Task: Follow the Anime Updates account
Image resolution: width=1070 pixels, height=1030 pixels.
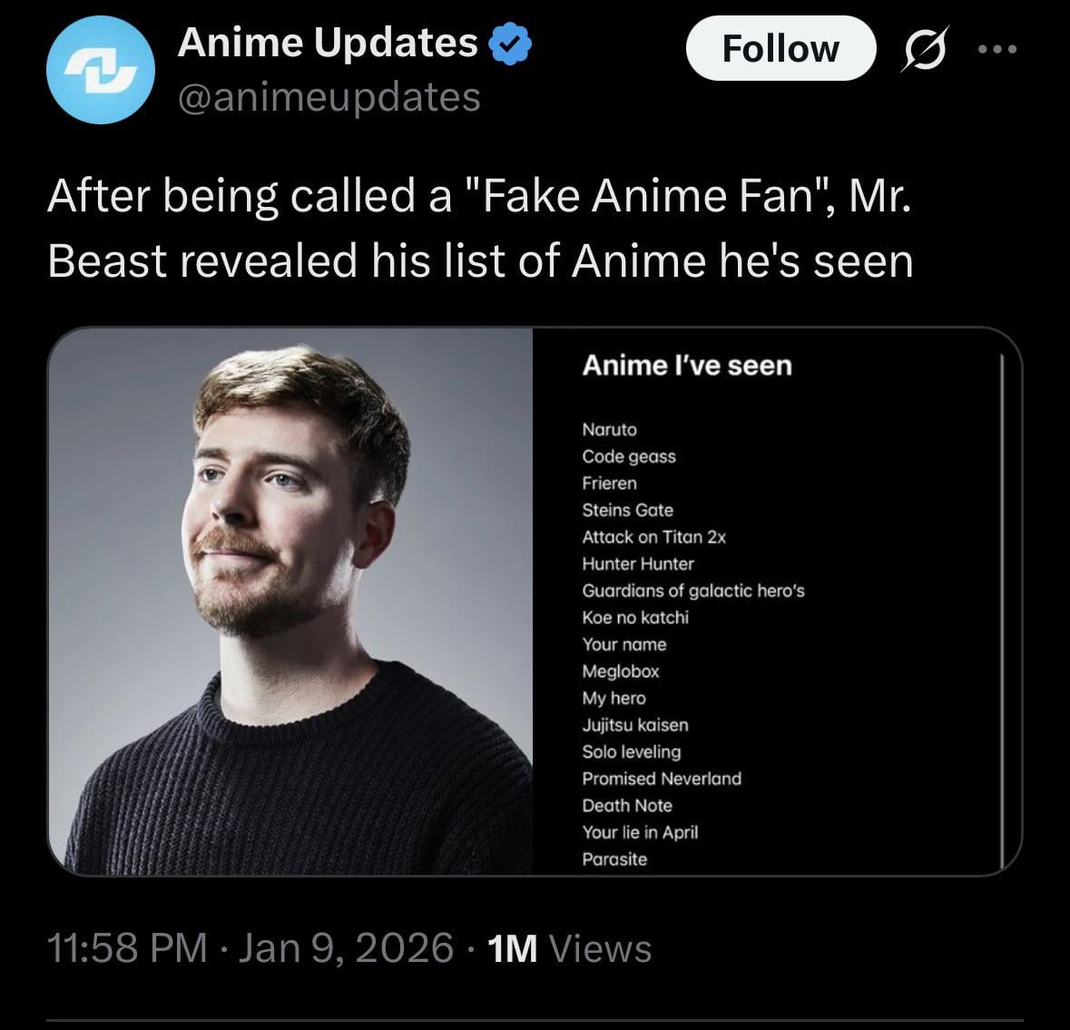Action: [780, 49]
